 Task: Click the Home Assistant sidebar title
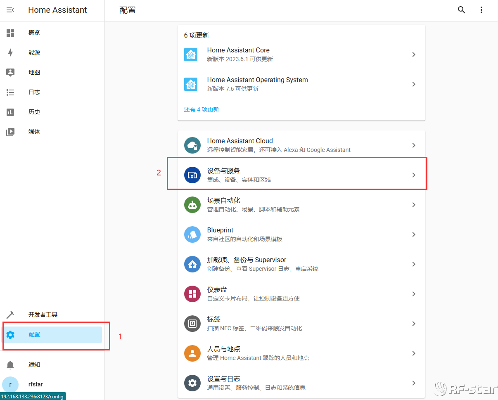point(57,10)
